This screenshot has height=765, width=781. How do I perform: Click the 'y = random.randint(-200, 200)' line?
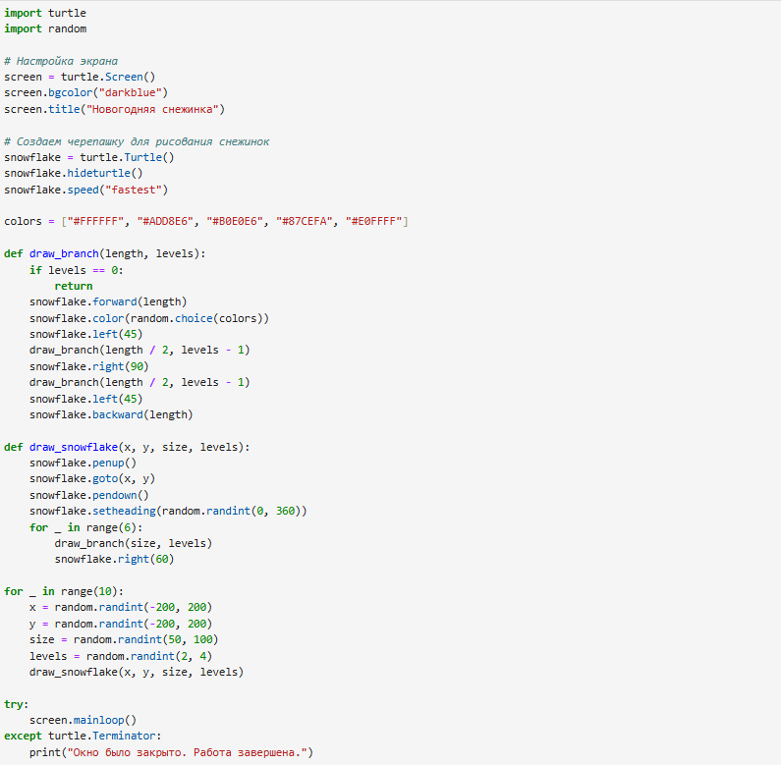tap(121, 624)
